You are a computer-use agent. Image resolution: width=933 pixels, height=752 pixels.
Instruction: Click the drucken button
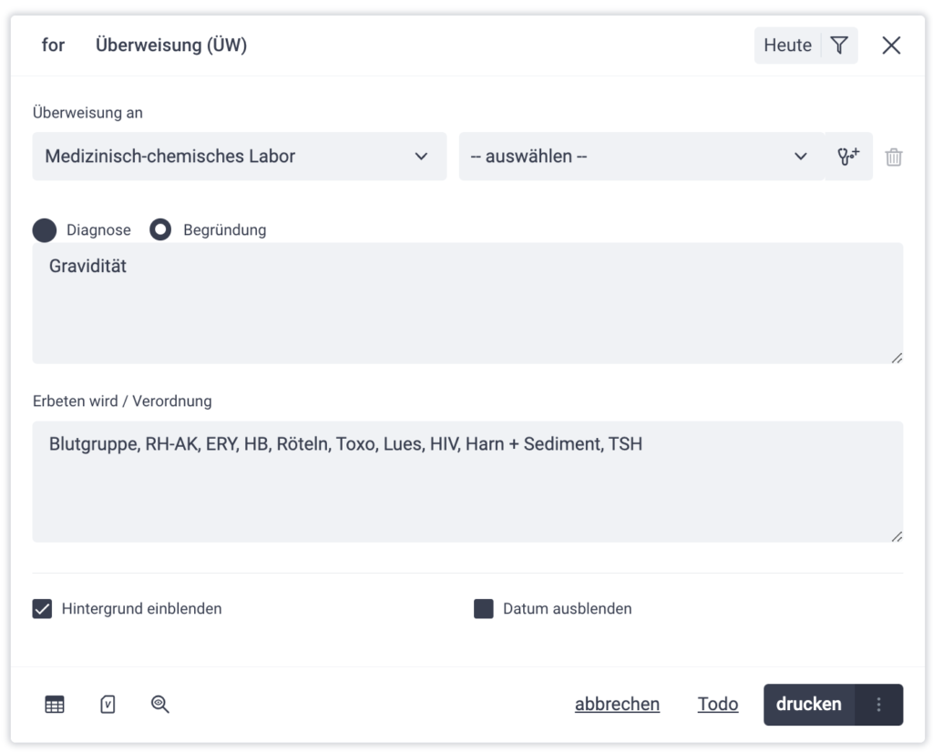coord(809,705)
